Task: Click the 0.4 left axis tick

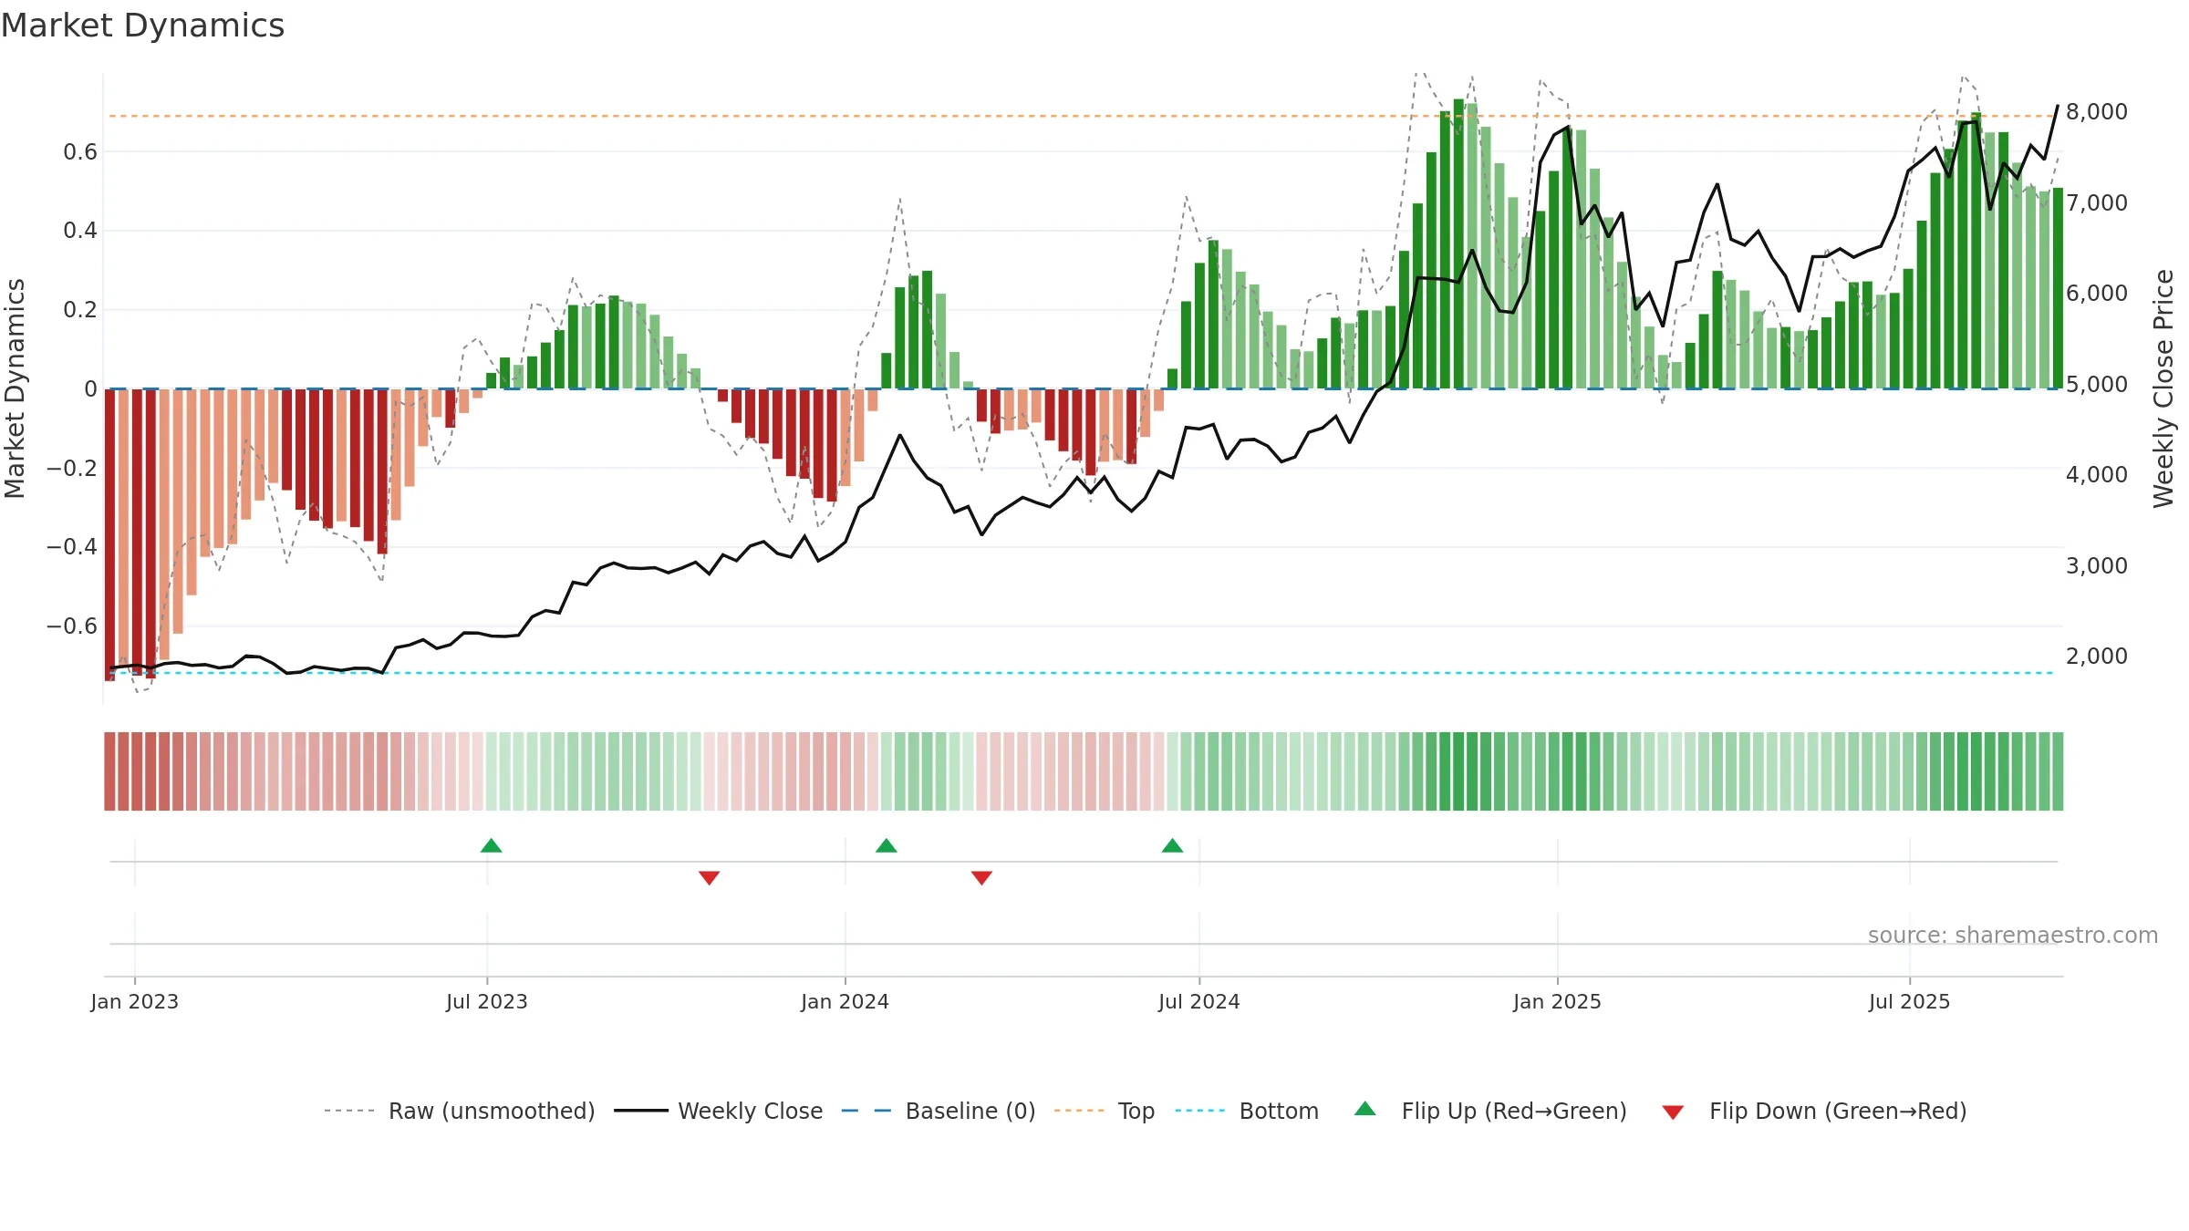Action: tap(80, 230)
